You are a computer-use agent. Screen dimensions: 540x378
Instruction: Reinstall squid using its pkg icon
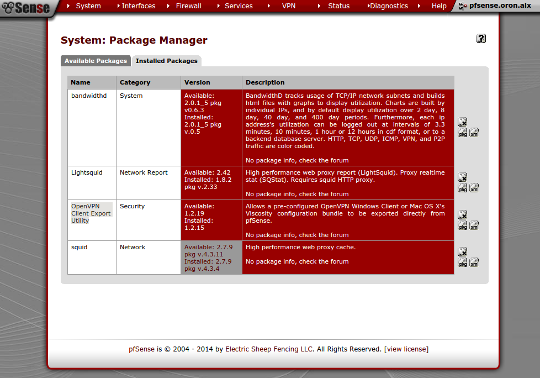[463, 262]
